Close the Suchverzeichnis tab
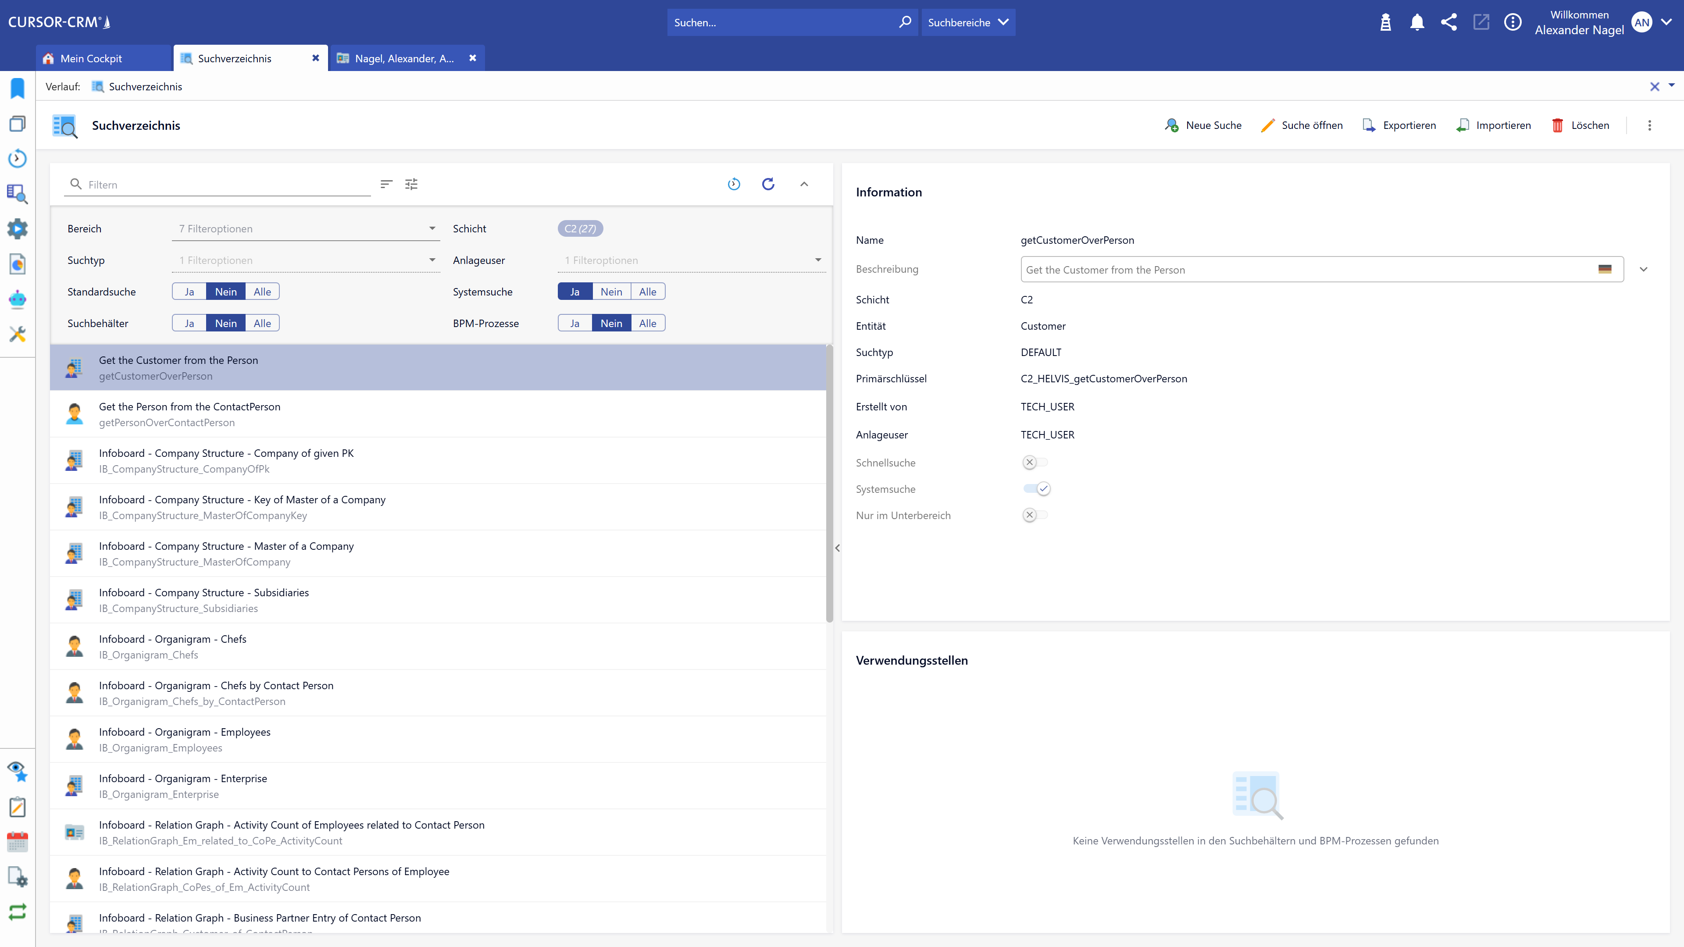 [x=316, y=58]
